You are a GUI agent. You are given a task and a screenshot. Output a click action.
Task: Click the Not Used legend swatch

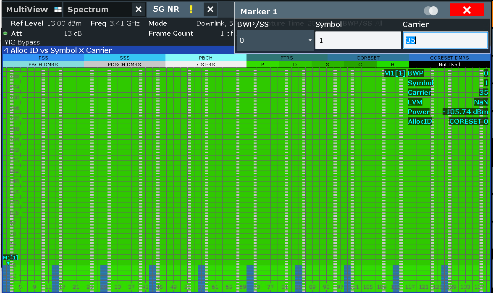coord(450,64)
